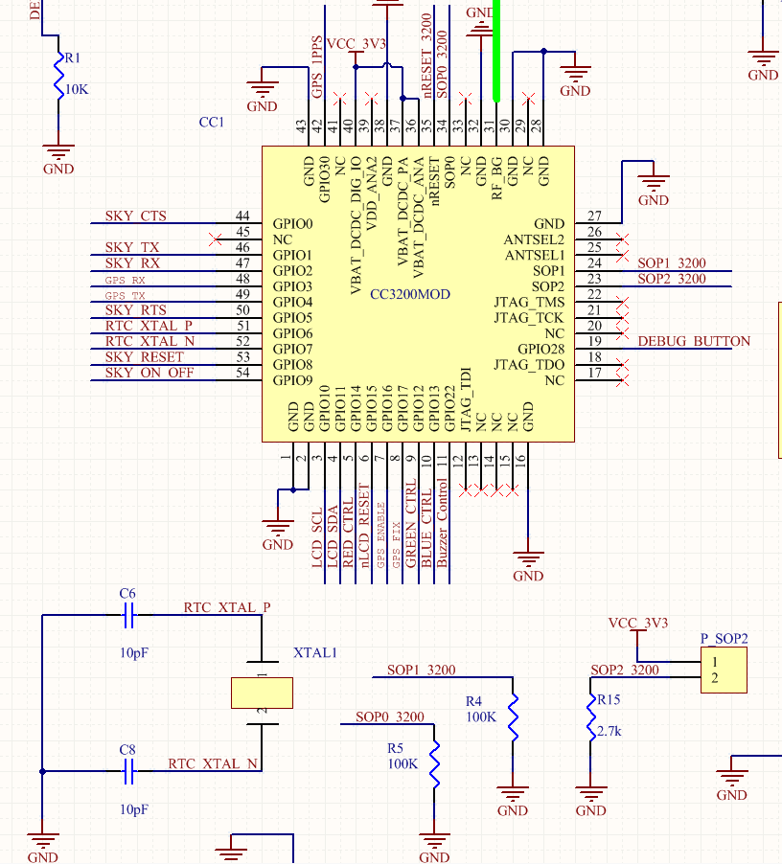The width and height of the screenshot is (782, 864).
Task: Select the RED_CTRL net label
Action: point(348,533)
